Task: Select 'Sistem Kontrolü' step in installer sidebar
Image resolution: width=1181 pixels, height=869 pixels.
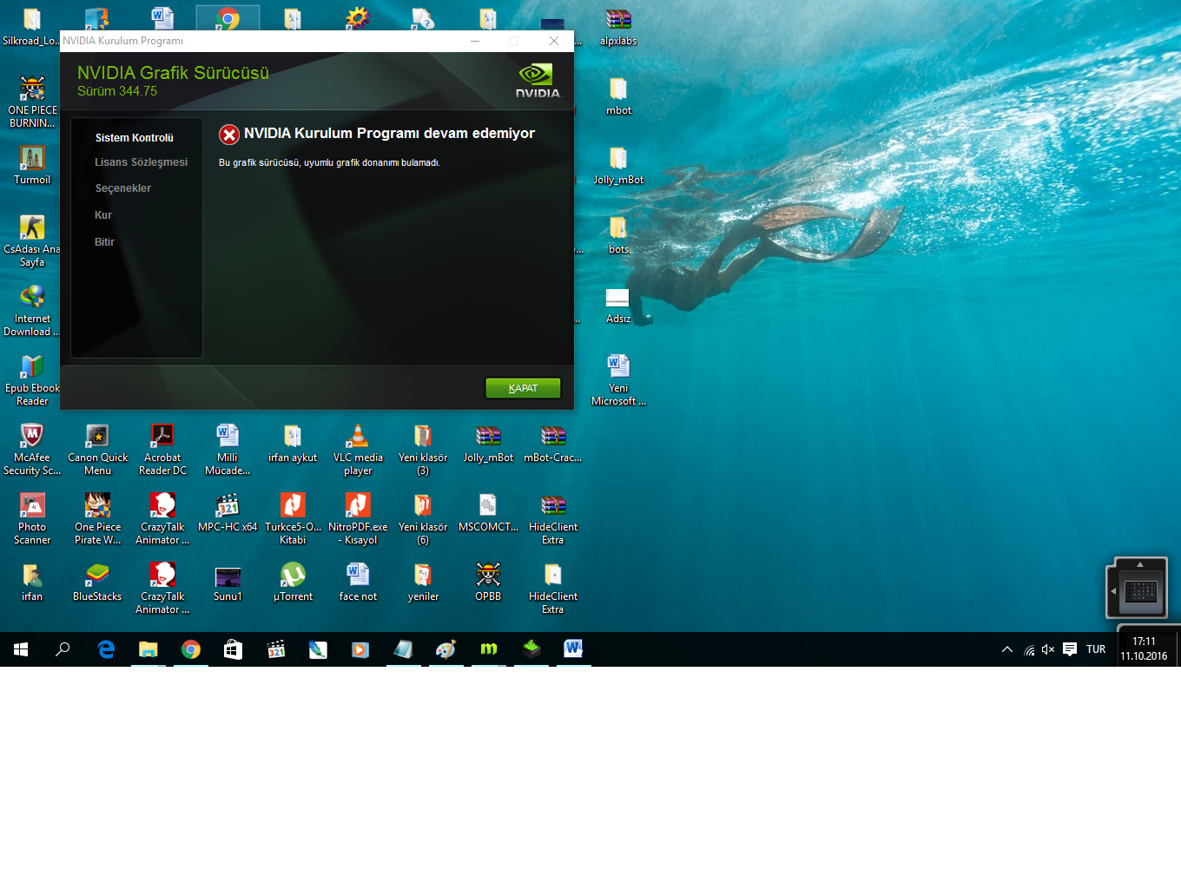Action: (x=135, y=138)
